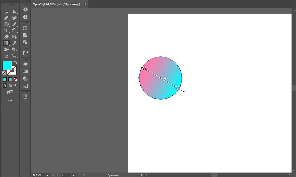Viewport: 296px width, 177px height.
Task: Click the cyan Fill color box
Action: pos(7,65)
